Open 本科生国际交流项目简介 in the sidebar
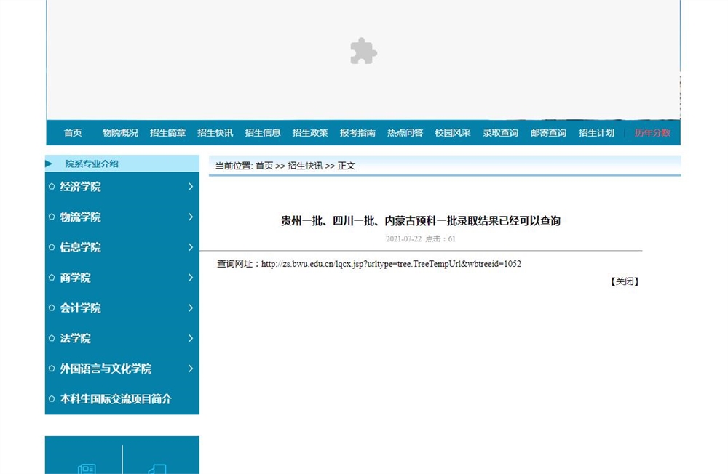The image size is (728, 474). coord(116,399)
